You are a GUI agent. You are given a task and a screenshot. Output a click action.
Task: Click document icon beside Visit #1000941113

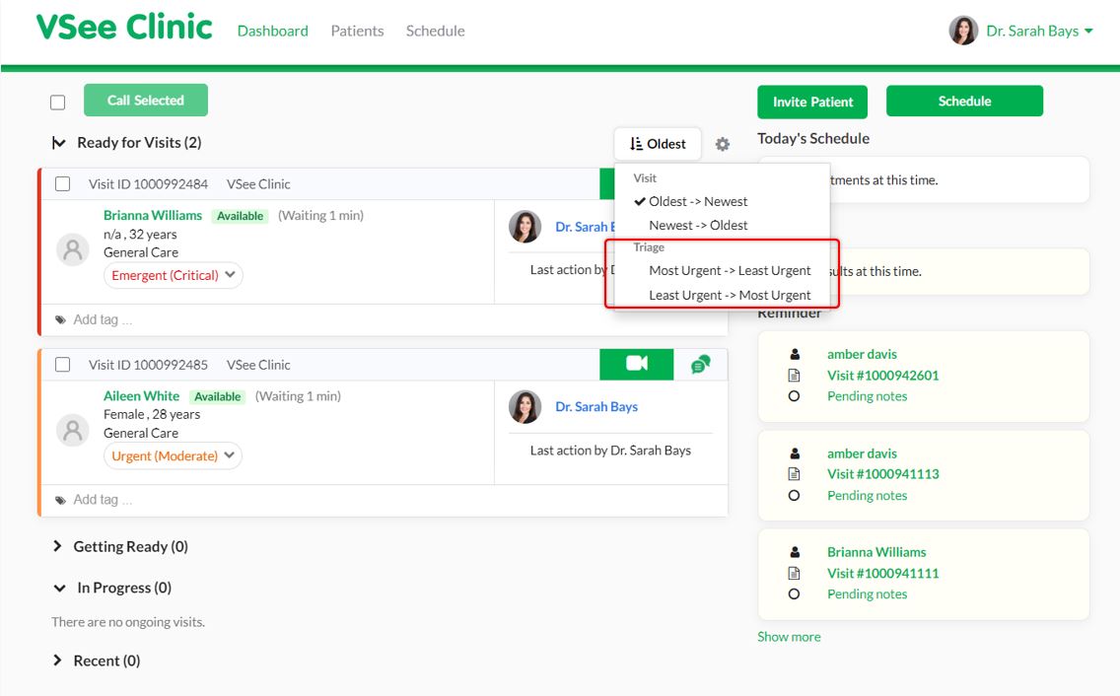(795, 474)
